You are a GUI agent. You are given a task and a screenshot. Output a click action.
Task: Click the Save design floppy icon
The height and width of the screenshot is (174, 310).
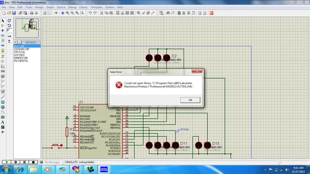click(14, 13)
